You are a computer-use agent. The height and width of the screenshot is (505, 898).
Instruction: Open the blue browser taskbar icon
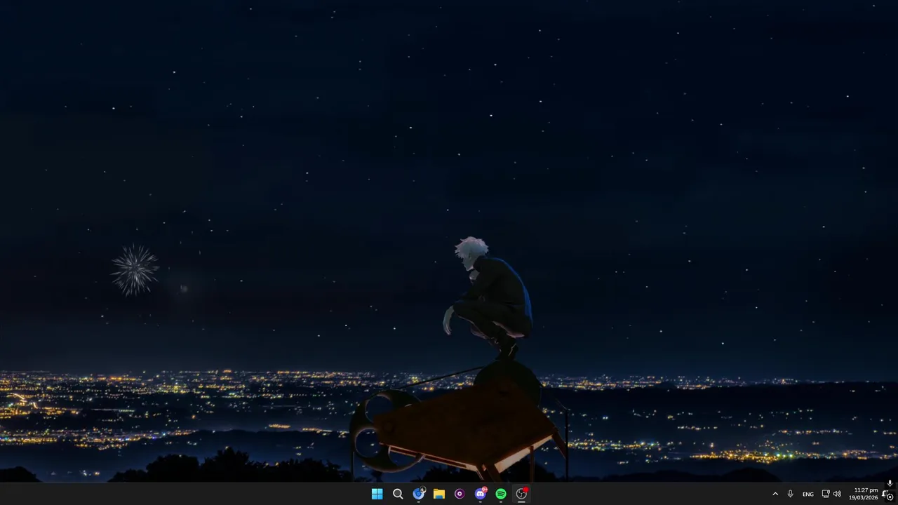419,494
